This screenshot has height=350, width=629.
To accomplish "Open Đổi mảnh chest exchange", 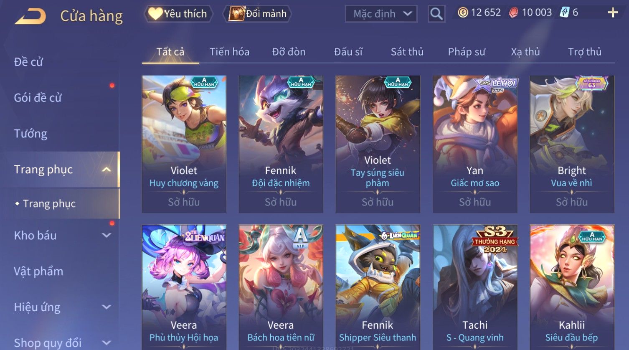I will (x=259, y=14).
